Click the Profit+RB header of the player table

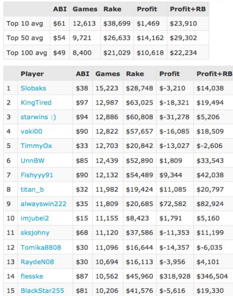(x=214, y=74)
